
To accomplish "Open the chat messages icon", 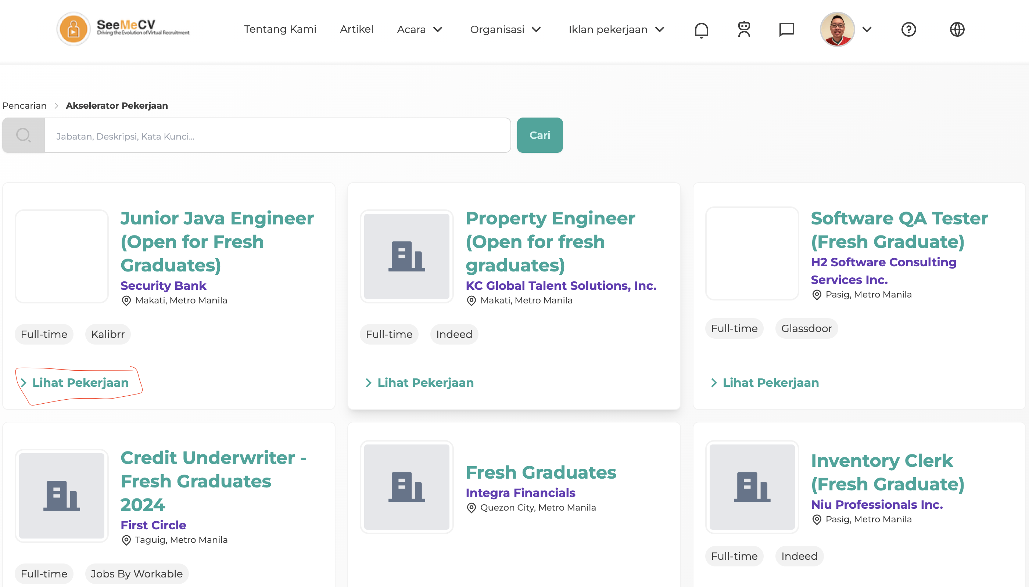I will tap(786, 29).
